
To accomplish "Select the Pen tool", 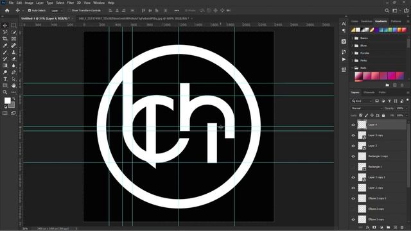I will click(13, 73).
